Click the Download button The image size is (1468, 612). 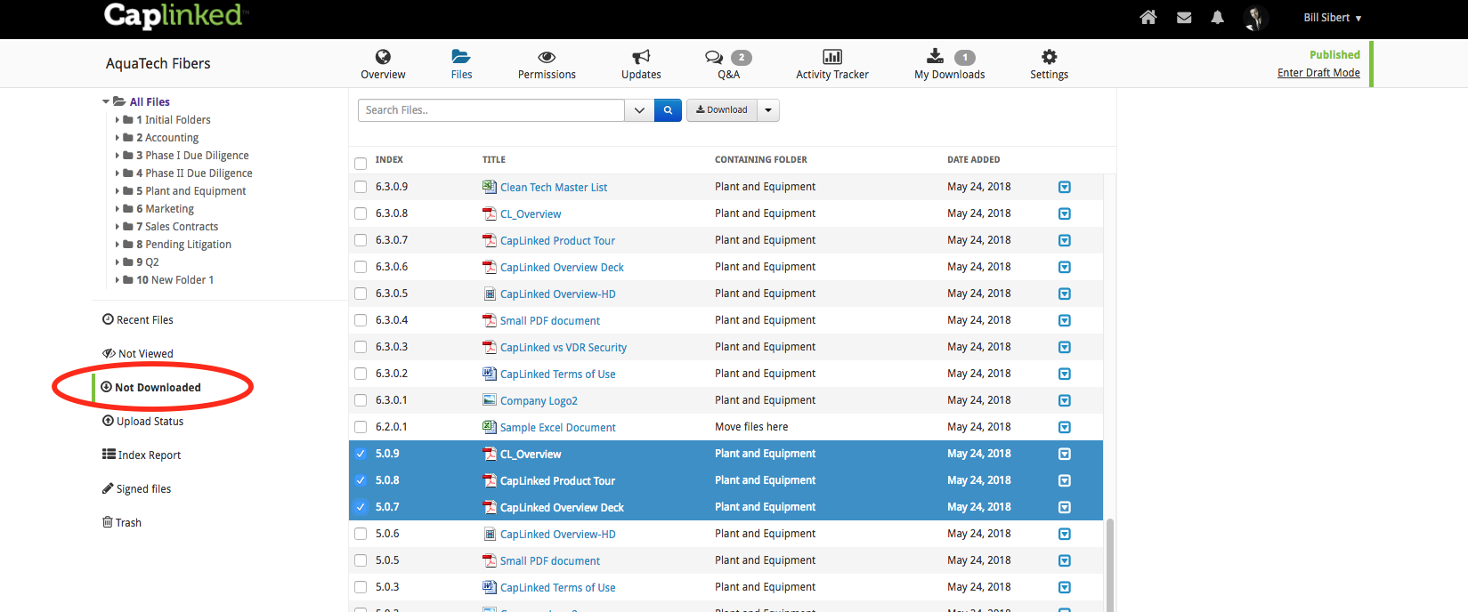[722, 110]
